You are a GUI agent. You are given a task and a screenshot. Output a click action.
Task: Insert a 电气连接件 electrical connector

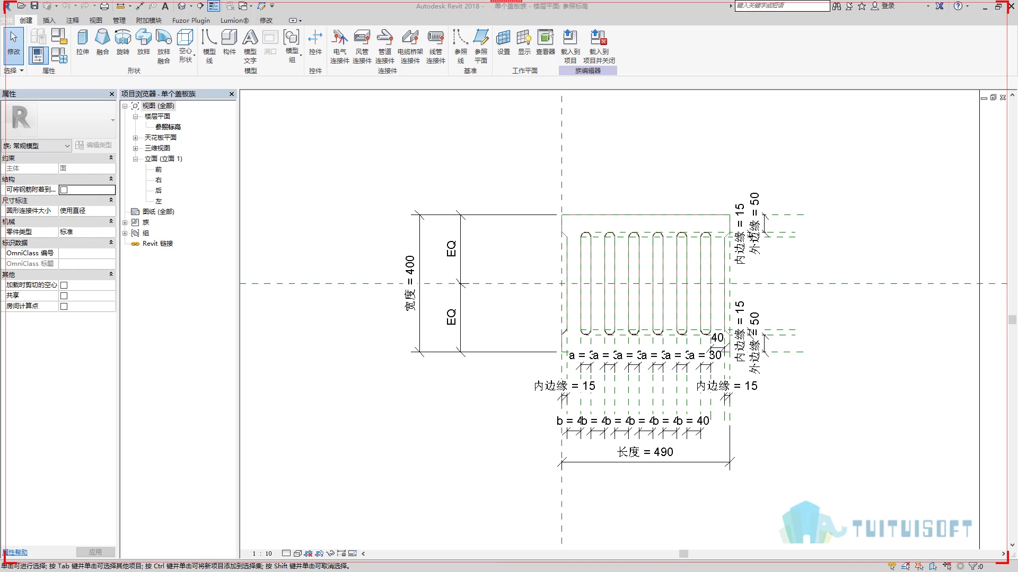pyautogui.click(x=339, y=47)
